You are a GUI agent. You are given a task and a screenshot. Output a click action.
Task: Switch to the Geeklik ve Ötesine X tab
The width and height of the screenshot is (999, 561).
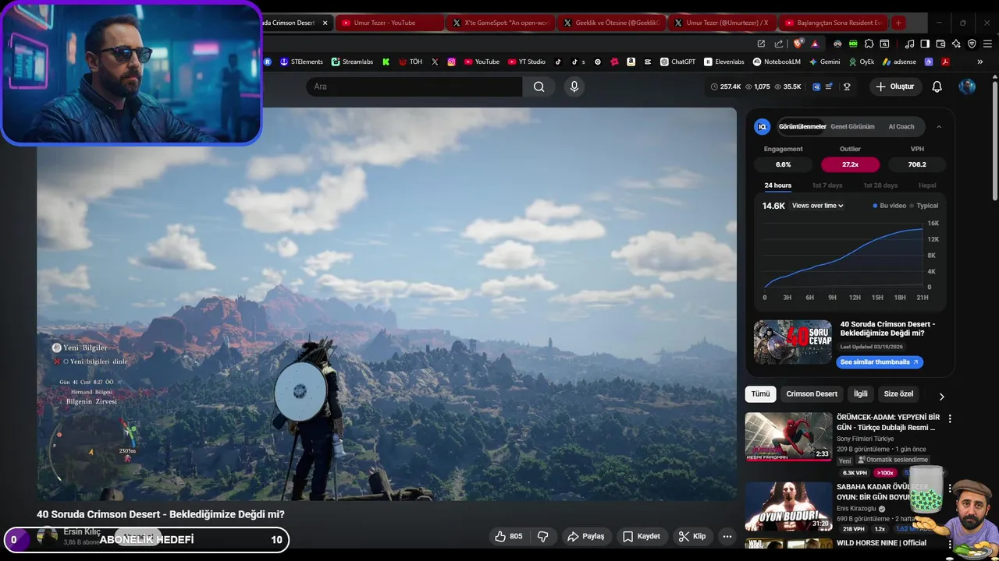(x=611, y=23)
